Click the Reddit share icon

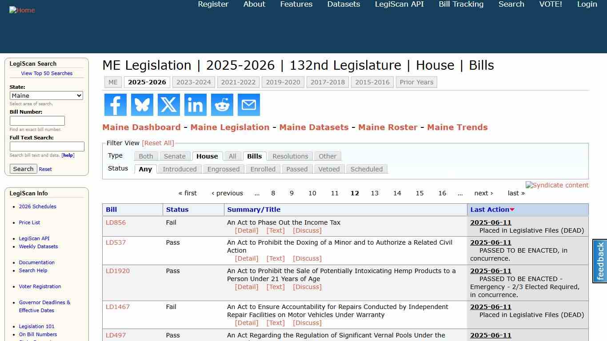222,105
